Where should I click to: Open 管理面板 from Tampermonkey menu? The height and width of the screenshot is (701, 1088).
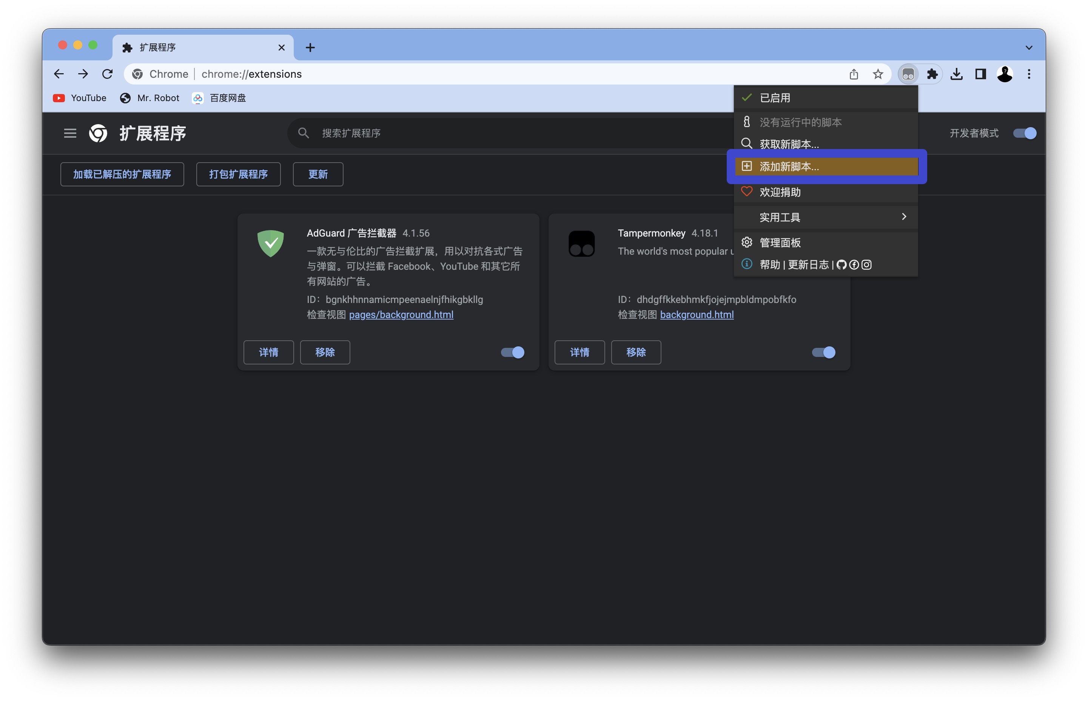tap(780, 243)
